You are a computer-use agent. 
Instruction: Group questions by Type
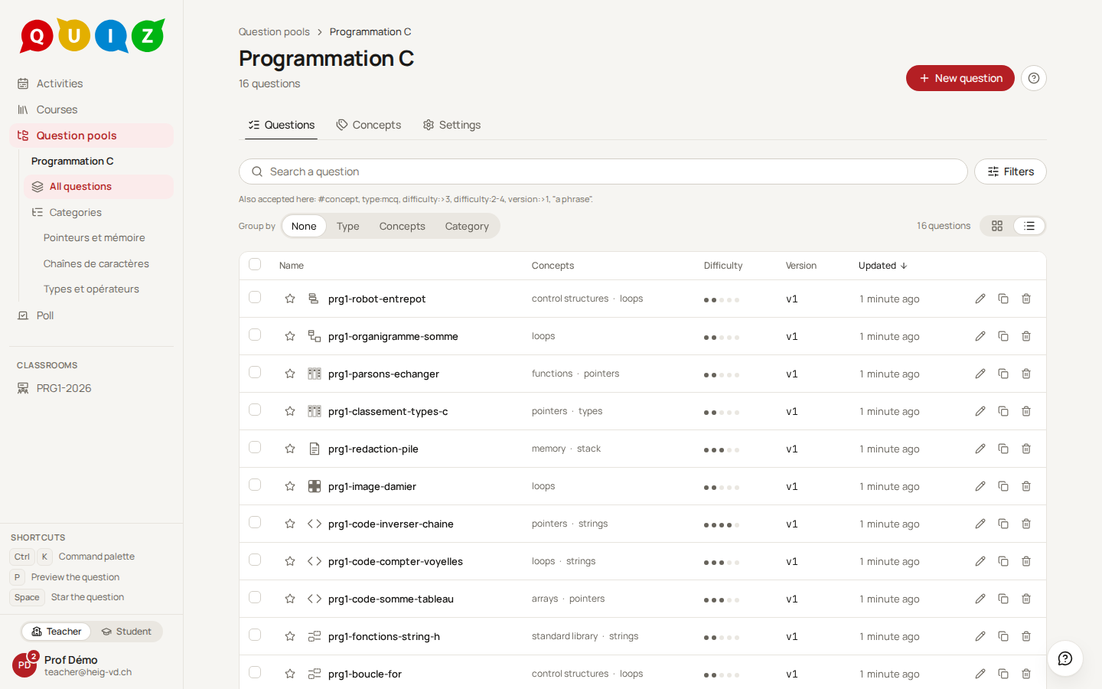[x=347, y=226]
